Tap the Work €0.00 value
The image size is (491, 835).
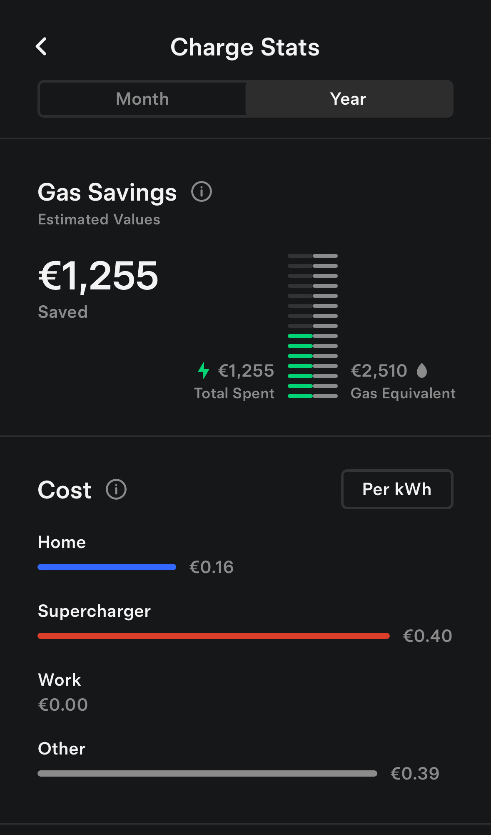pyautogui.click(x=63, y=705)
